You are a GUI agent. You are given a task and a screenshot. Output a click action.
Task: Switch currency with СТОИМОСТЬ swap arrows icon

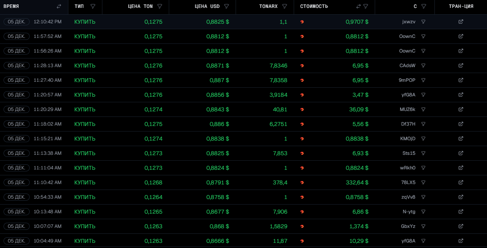pyautogui.click(x=359, y=6)
